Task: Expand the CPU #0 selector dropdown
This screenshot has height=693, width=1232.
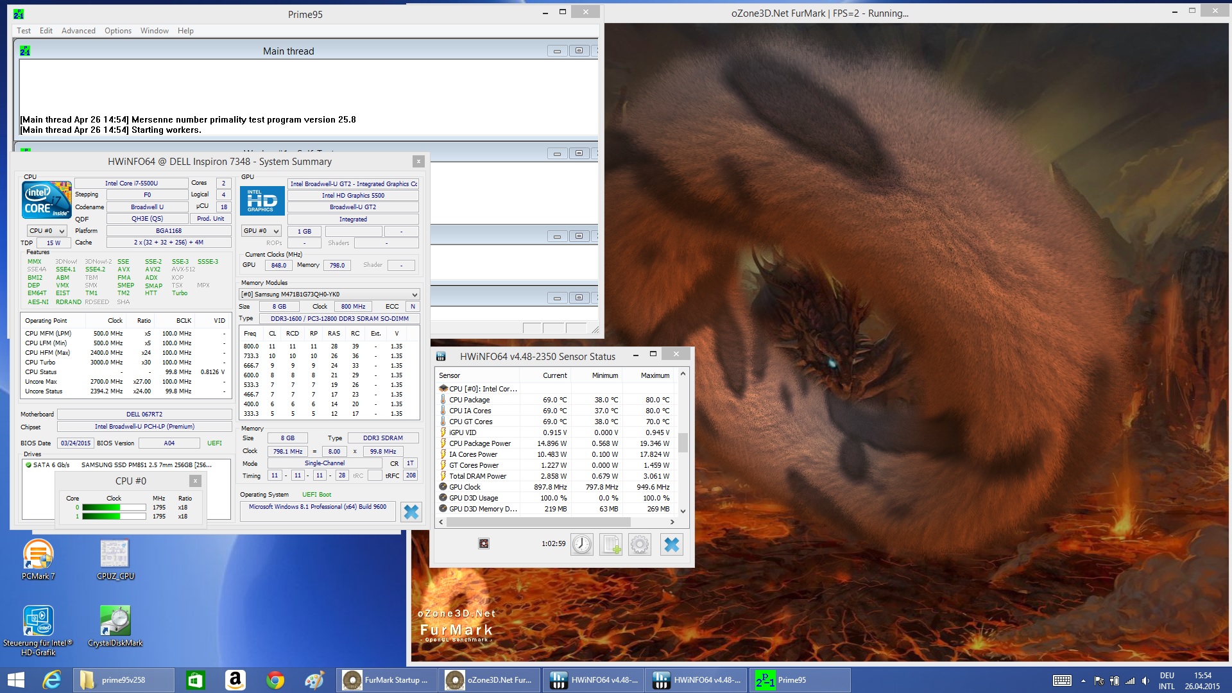Action: click(x=47, y=231)
